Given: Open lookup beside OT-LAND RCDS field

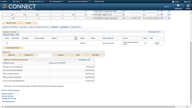Looking at the screenshot, I should [x=158, y=18].
